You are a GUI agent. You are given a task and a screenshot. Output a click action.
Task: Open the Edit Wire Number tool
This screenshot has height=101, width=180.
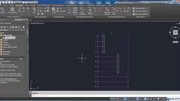(x=107, y=11)
